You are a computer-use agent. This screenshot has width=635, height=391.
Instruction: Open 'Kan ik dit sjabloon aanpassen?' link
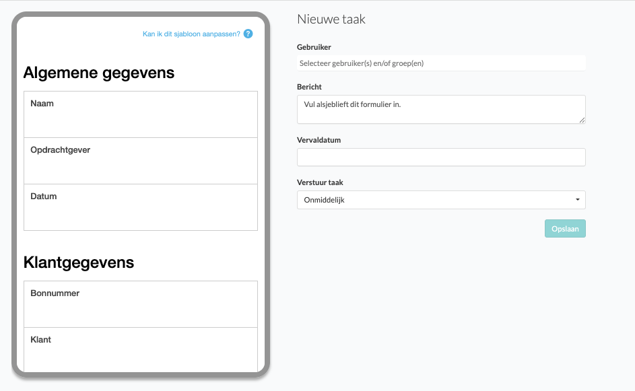coord(191,34)
